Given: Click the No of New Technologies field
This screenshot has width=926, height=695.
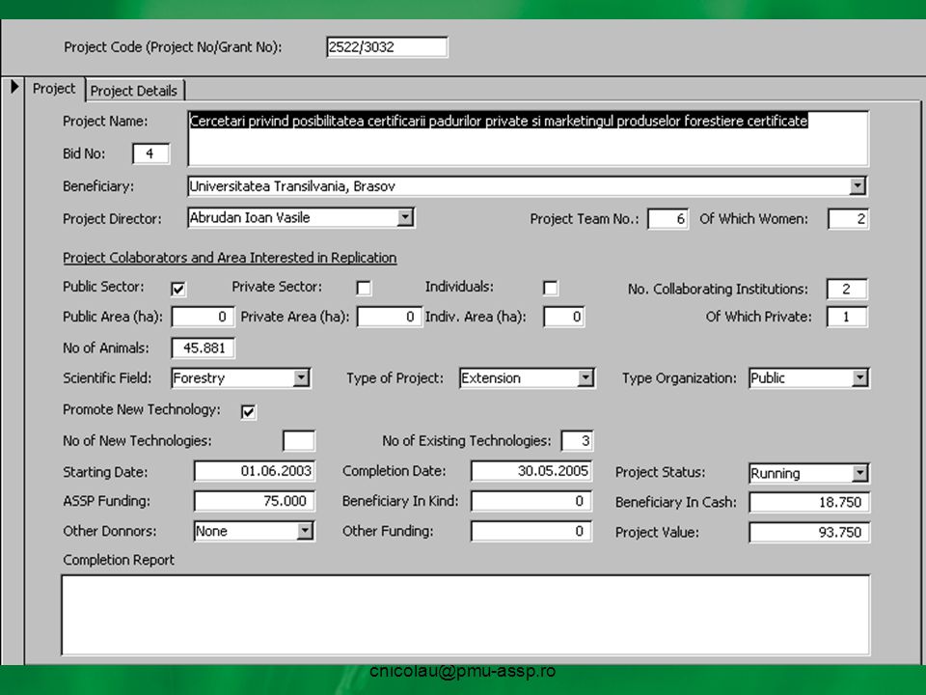Looking at the screenshot, I should [x=299, y=441].
